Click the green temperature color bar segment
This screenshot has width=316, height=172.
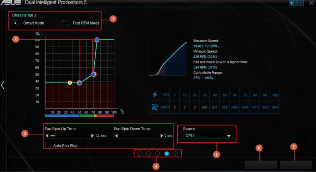click(x=87, y=116)
